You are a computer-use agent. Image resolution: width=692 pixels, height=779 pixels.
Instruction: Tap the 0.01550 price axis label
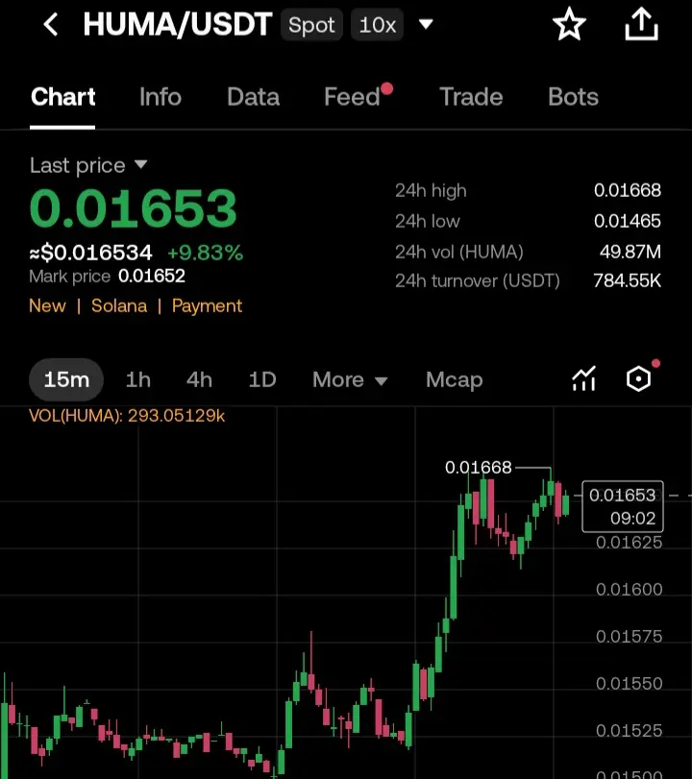[x=629, y=684]
